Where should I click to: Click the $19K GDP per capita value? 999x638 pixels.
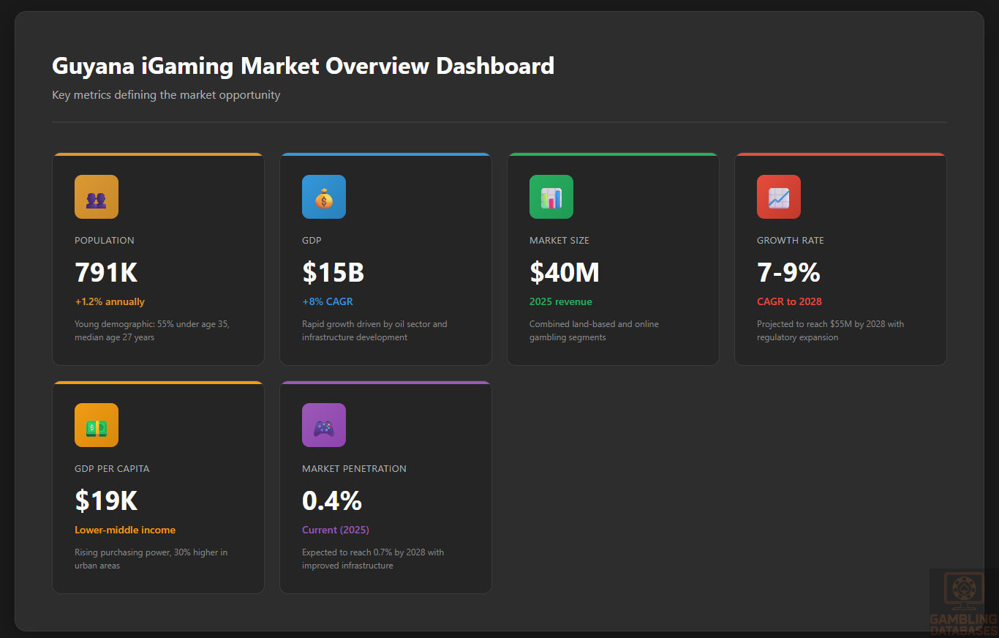[106, 501]
